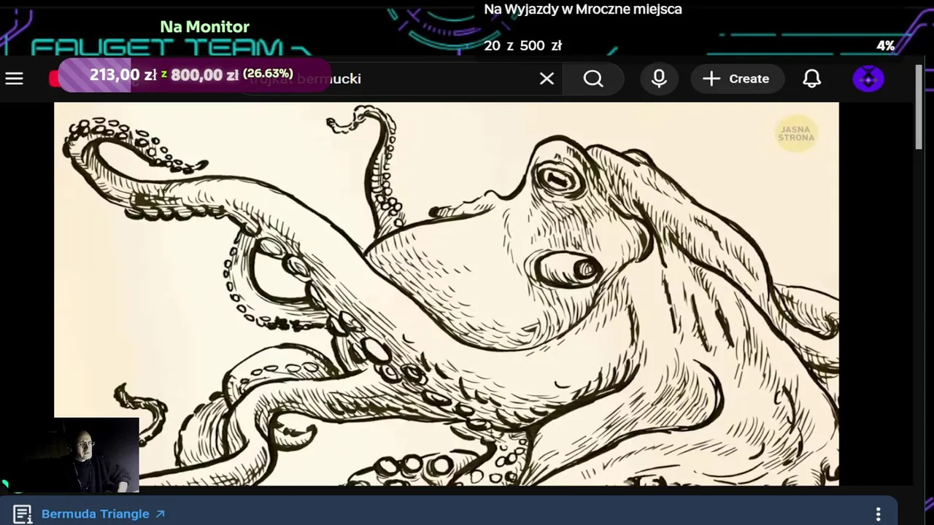Click the "Na Monitor" goal label
The height and width of the screenshot is (525, 934).
tap(204, 27)
